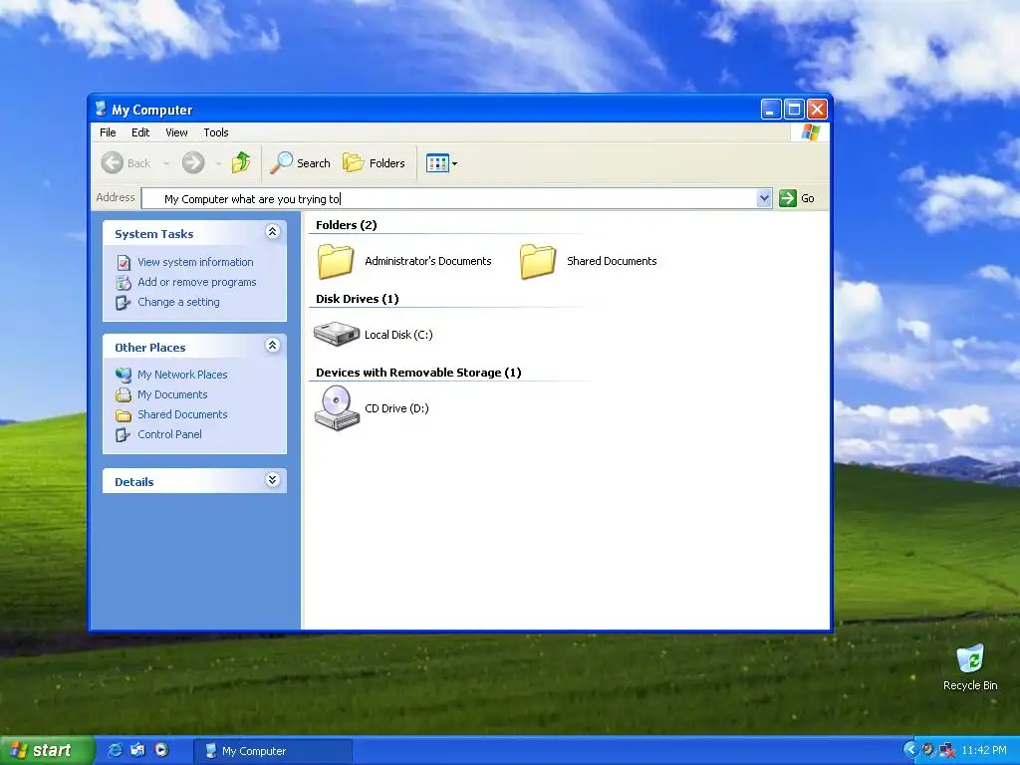
Task: Click the CD Drive (D:) label
Action: [396, 407]
